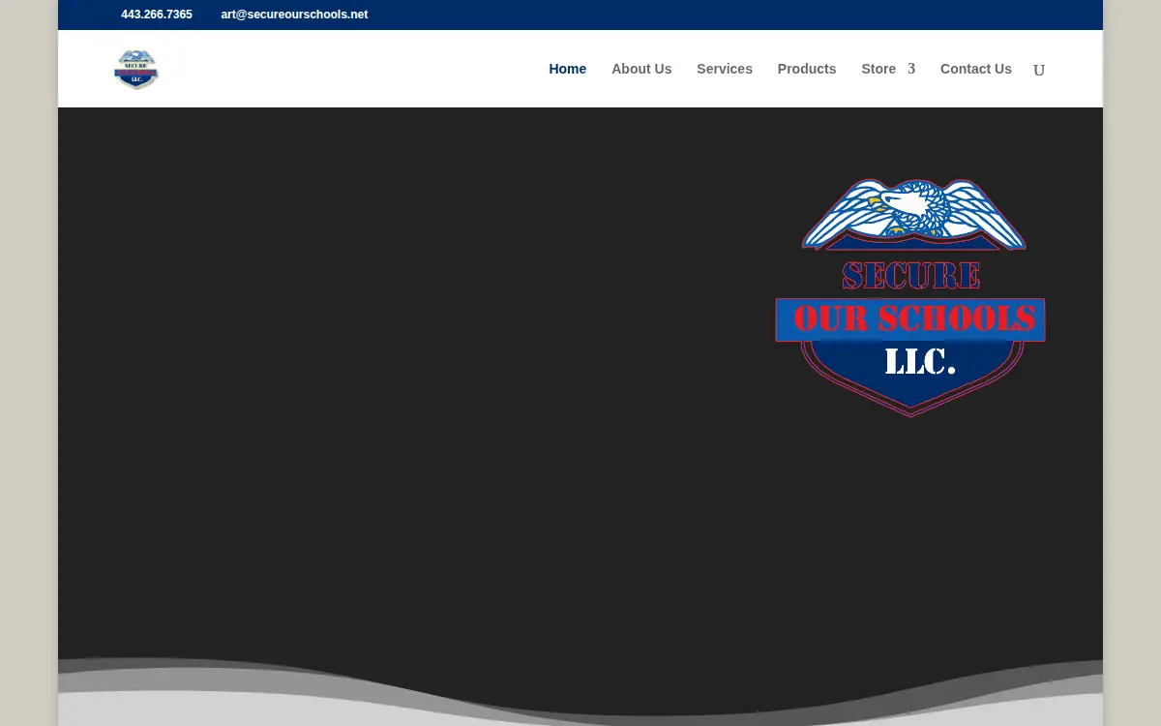Go to the Home page
Image resolution: width=1161 pixels, height=726 pixels.
(567, 69)
